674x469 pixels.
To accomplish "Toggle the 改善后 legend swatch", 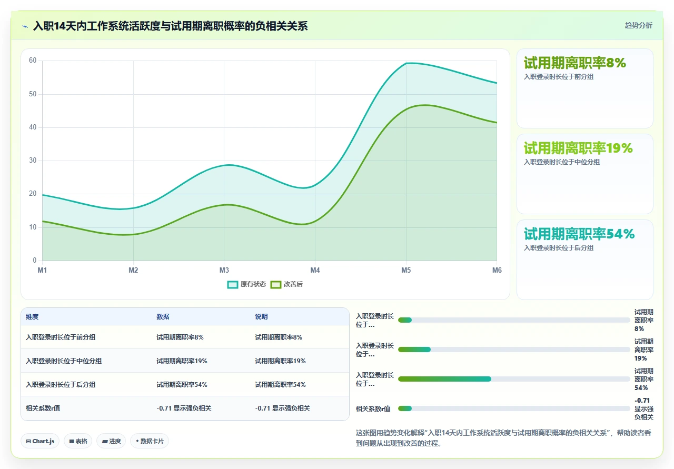I will [x=276, y=284].
